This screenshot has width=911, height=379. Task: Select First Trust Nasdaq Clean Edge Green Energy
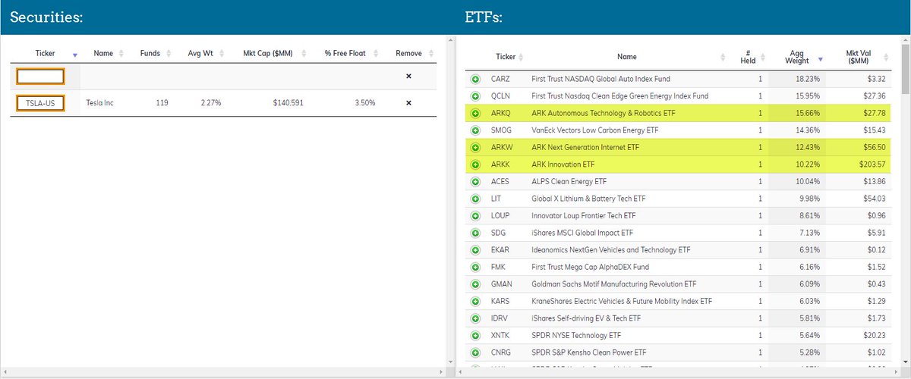(620, 96)
